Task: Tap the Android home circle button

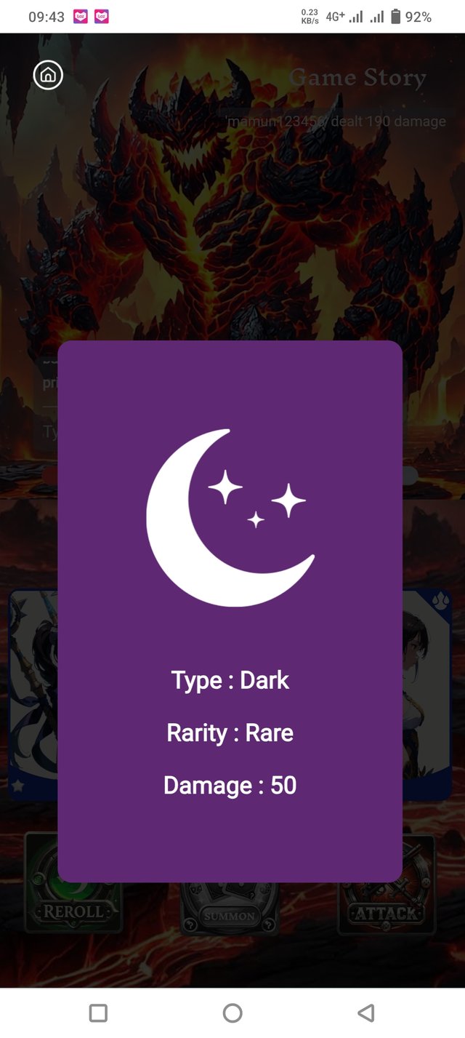Action: coord(232,1013)
